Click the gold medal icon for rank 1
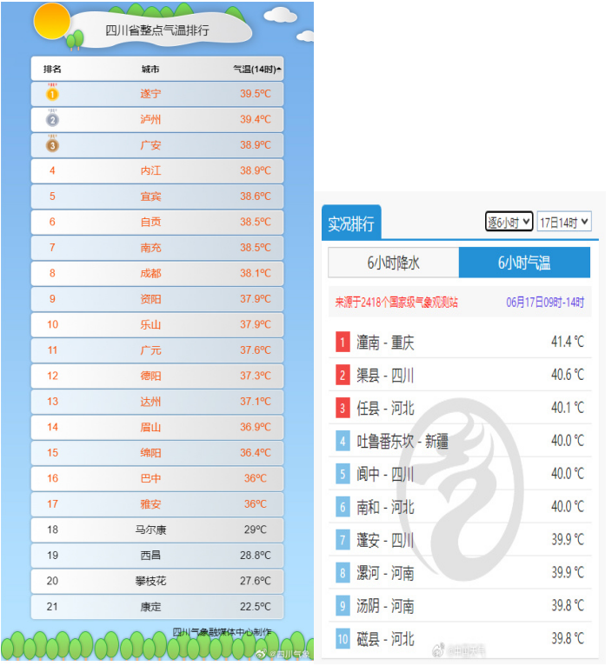The height and width of the screenshot is (666, 612). [x=52, y=94]
